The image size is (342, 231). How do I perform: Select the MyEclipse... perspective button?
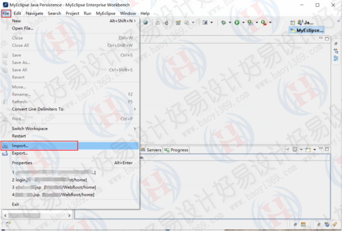(x=306, y=30)
